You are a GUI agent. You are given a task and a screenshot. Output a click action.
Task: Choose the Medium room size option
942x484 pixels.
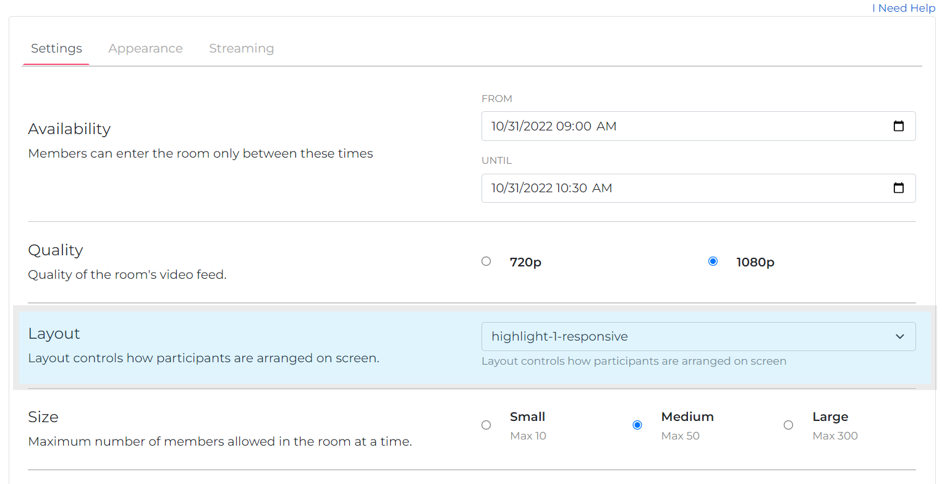pos(637,425)
